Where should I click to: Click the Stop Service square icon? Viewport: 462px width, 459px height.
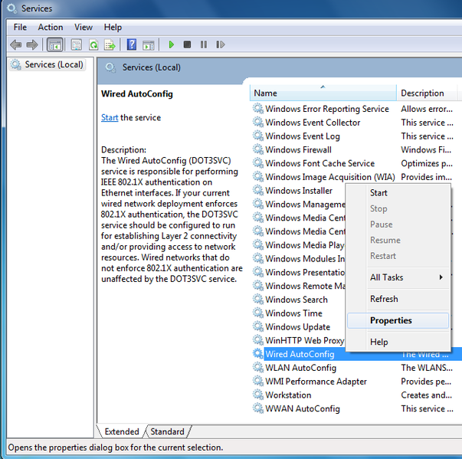[x=187, y=44]
